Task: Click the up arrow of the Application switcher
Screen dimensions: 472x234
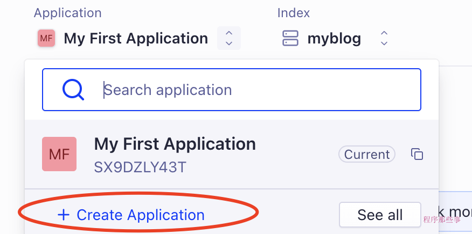Action: pos(229,33)
